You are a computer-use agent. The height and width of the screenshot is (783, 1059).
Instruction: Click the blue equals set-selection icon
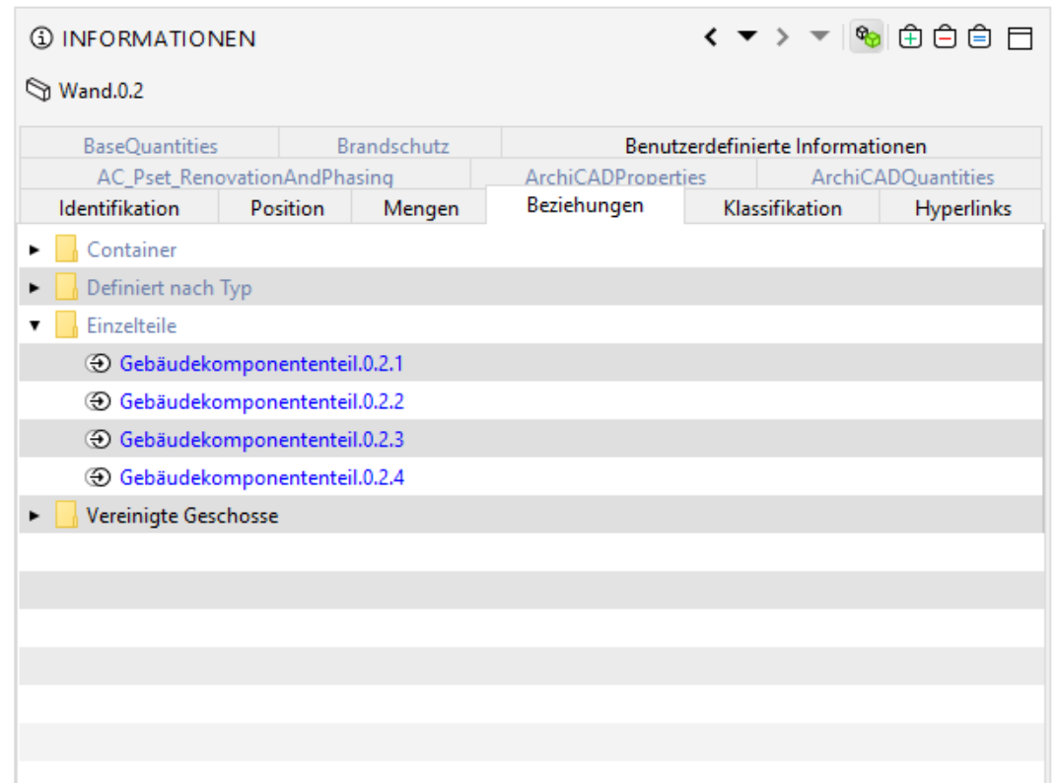pyautogui.click(x=978, y=36)
